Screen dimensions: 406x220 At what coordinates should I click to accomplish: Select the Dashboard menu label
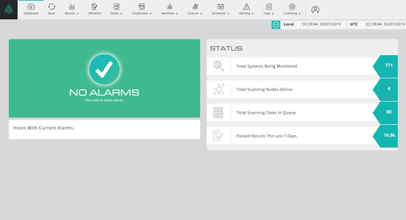point(31,13)
